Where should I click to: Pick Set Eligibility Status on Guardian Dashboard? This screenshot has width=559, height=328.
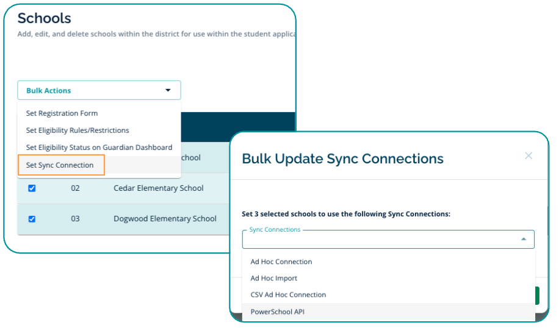click(99, 148)
